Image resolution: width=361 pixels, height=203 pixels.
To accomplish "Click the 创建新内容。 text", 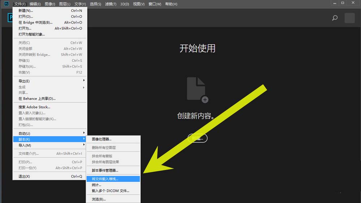I will tap(196, 116).
